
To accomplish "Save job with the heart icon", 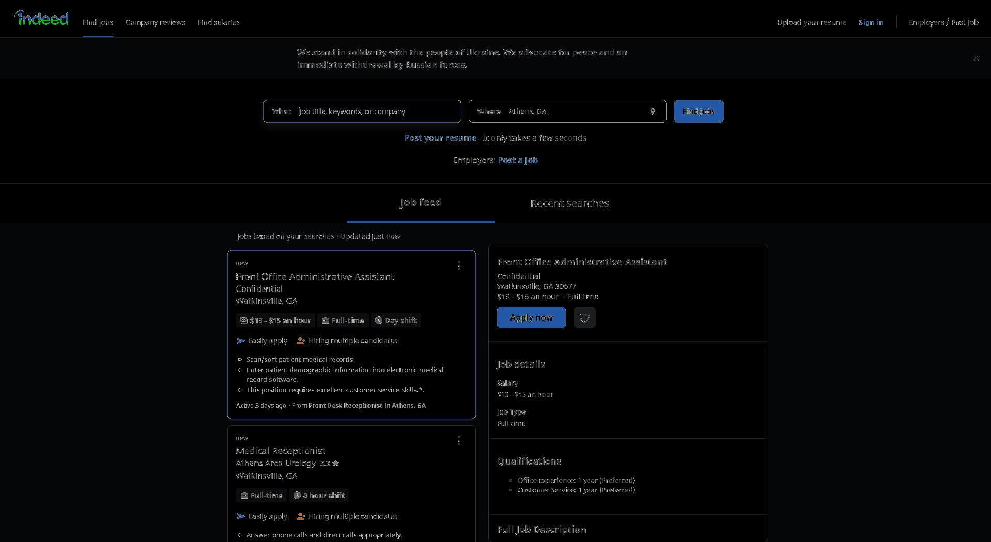I will (585, 317).
